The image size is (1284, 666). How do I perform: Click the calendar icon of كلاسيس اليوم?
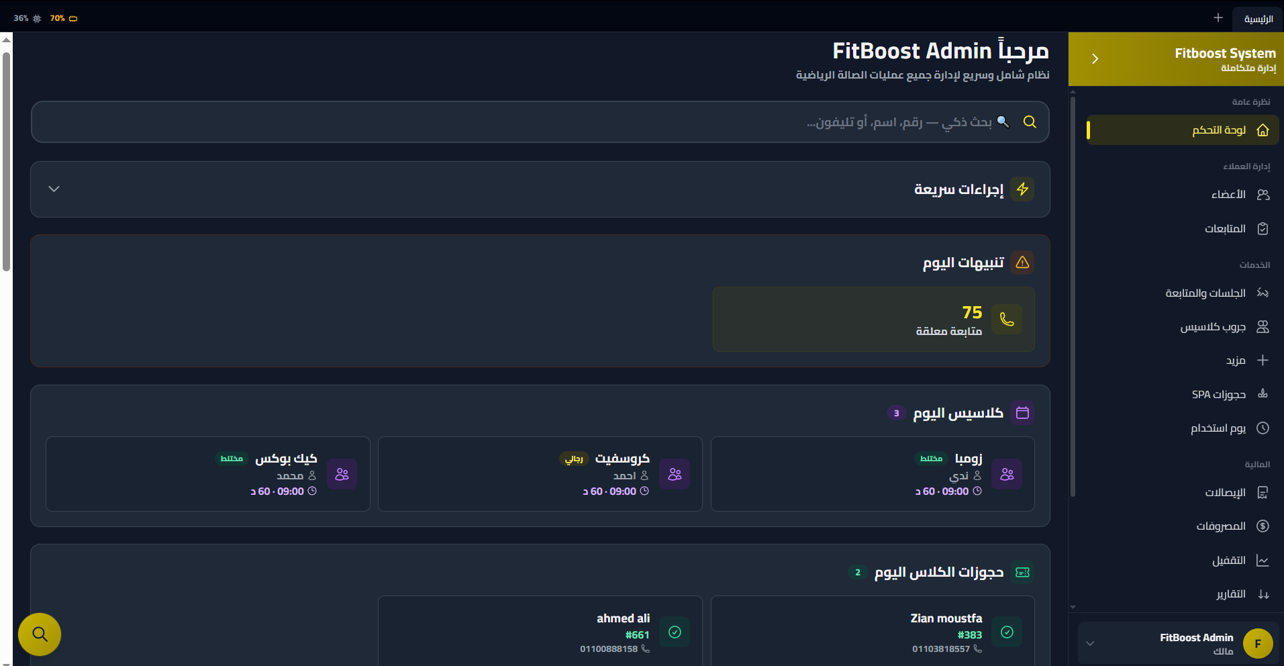(x=1022, y=413)
